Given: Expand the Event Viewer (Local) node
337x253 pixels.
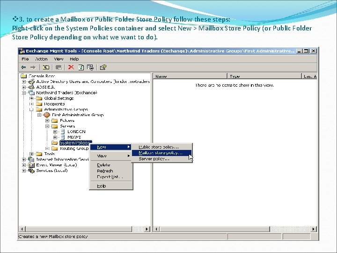Looking at the screenshot, I should click(x=24, y=165).
